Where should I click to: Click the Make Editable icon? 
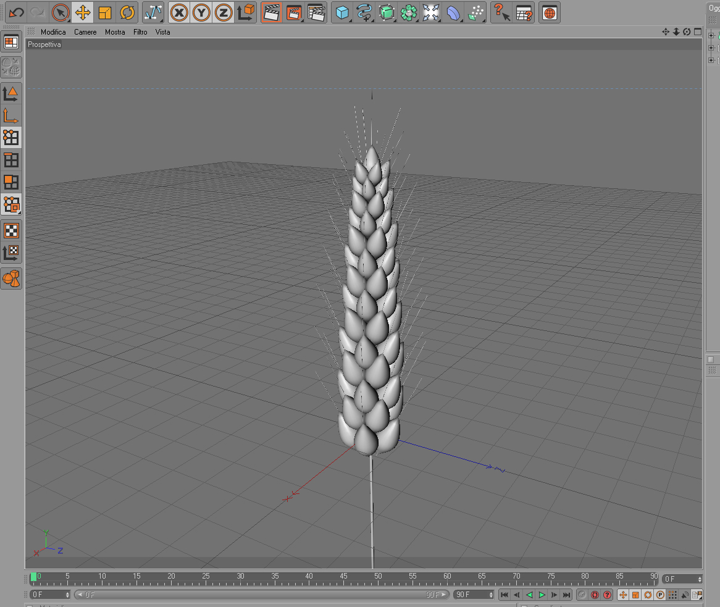click(x=11, y=67)
